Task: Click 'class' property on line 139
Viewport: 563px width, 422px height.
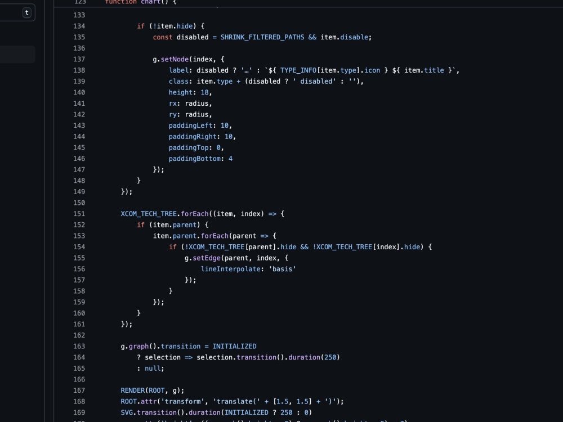Action: coord(179,82)
